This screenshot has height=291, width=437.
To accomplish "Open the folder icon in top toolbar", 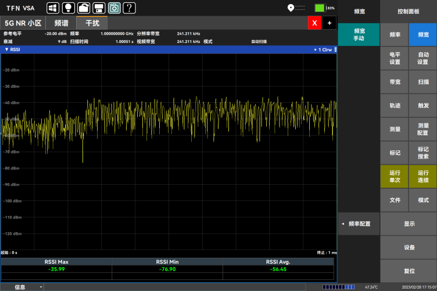I will [84, 8].
